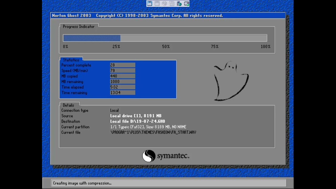Click the Norton Ghost ghost drawing

(x=231, y=81)
